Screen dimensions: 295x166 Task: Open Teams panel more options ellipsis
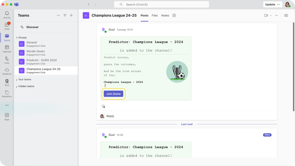[58, 15]
